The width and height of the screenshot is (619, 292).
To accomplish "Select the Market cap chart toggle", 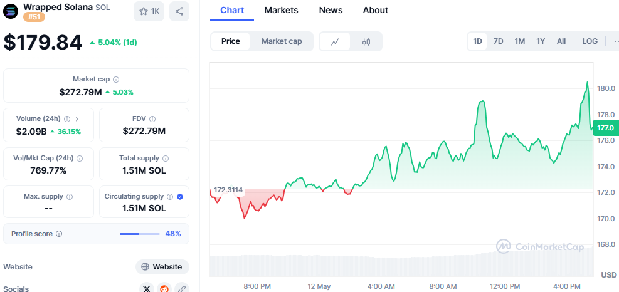I will tap(282, 41).
